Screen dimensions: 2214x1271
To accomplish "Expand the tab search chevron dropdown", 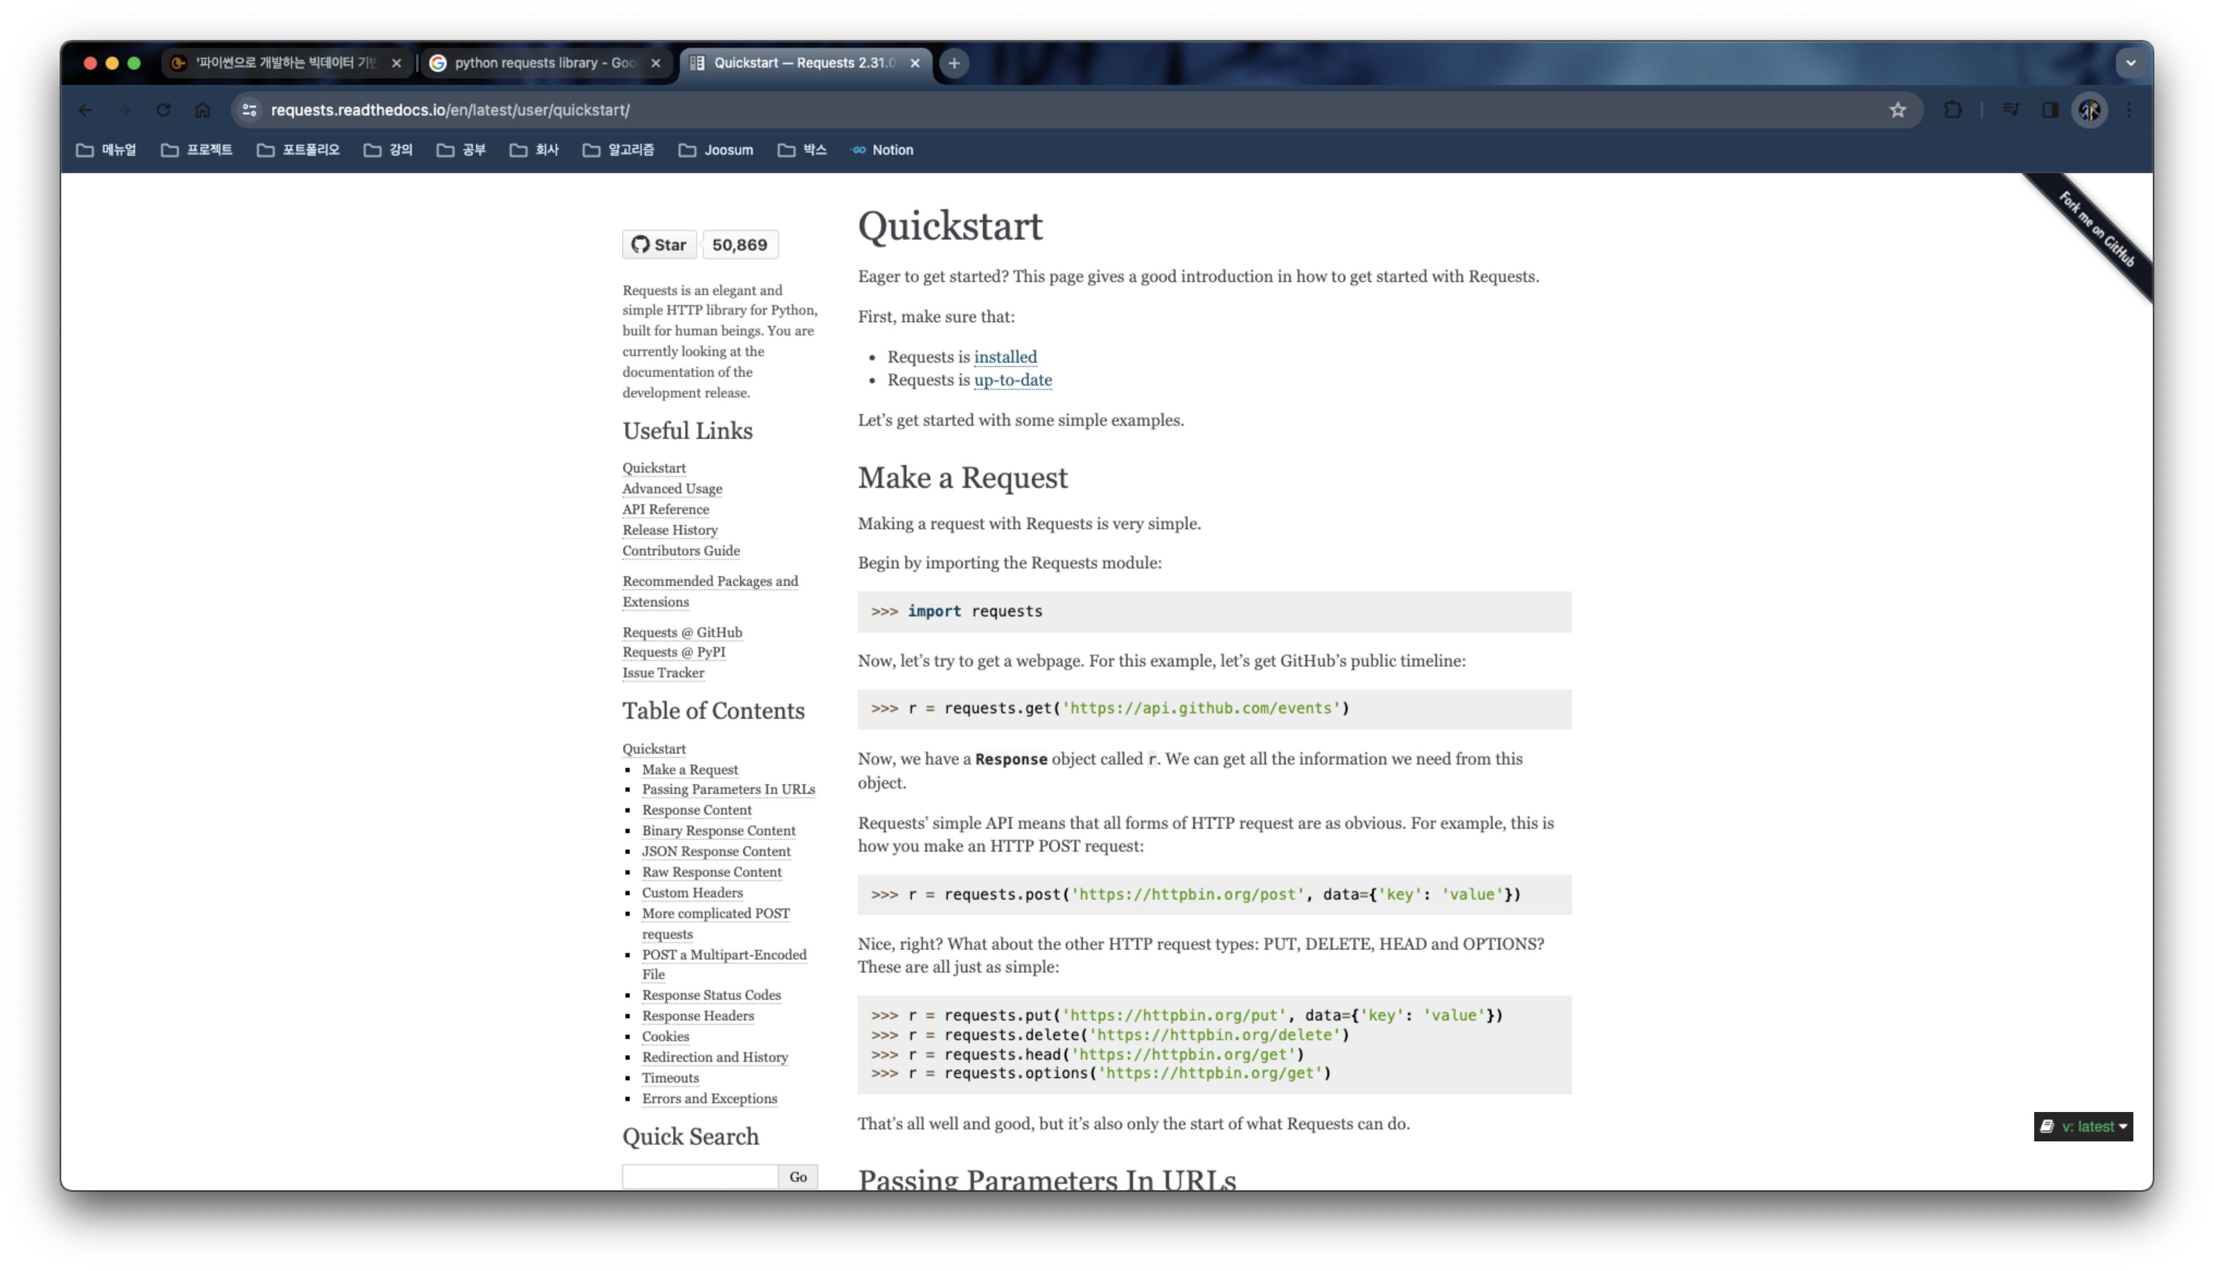I will 2130,63.
